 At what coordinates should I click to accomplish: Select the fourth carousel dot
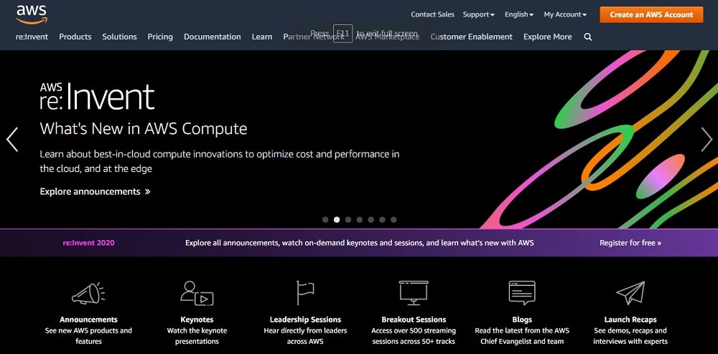(360, 220)
